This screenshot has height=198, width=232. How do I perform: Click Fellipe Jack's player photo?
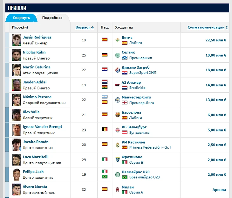pyautogui.click(x=17, y=174)
